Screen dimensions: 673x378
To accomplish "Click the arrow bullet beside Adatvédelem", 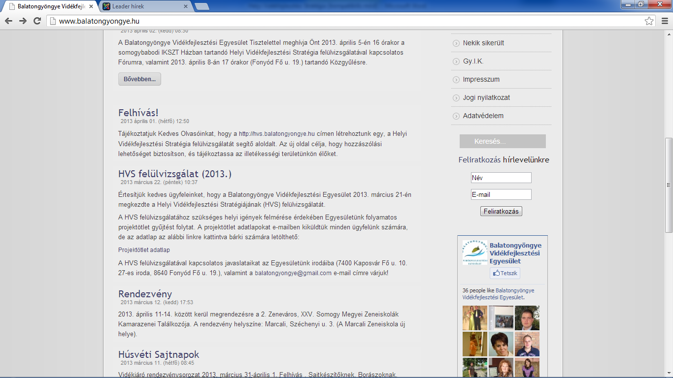I will (x=456, y=116).
